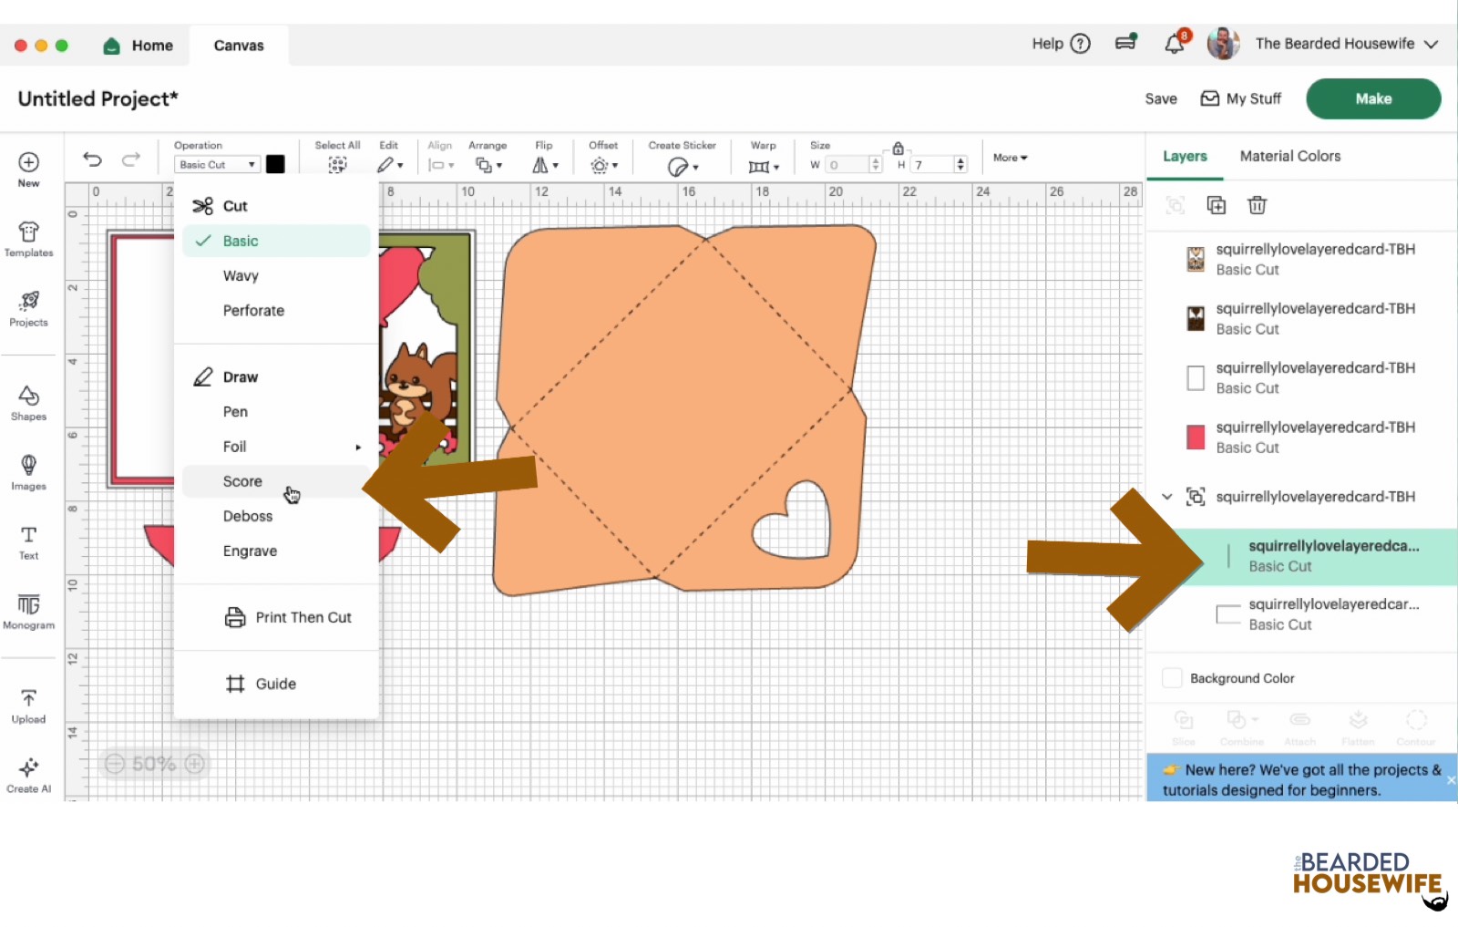
Task: Open the Shapes tool in sidebar
Action: tap(28, 402)
